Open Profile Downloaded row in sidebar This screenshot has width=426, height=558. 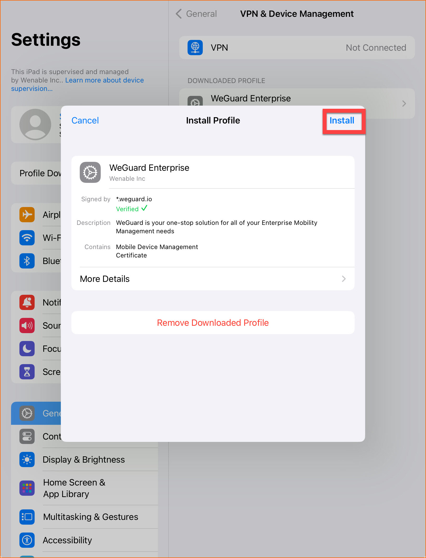[36, 173]
